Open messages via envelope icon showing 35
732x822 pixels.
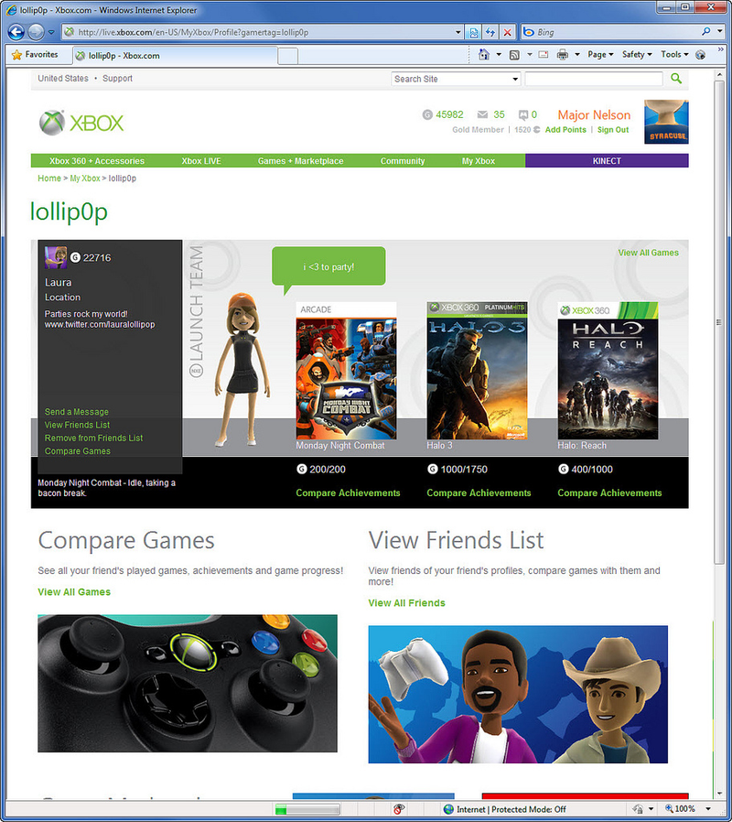(482, 114)
